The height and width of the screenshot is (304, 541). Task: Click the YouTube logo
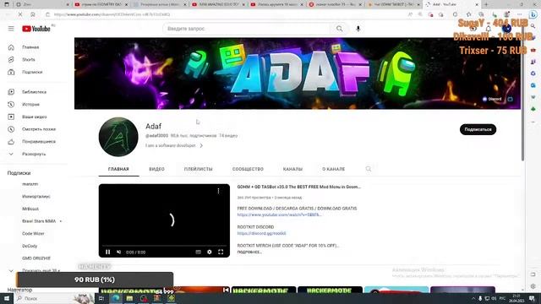pos(36,29)
